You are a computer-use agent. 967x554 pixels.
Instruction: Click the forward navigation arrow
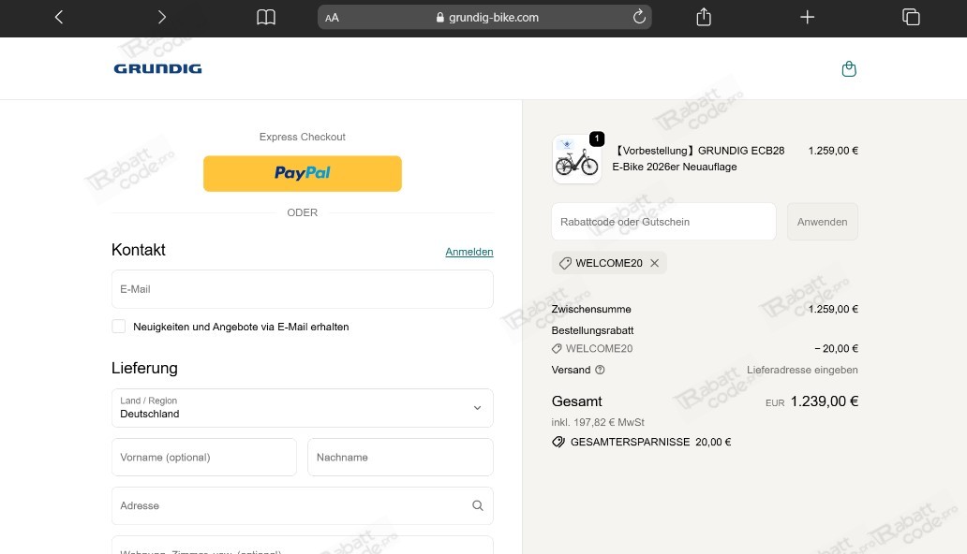tap(161, 17)
